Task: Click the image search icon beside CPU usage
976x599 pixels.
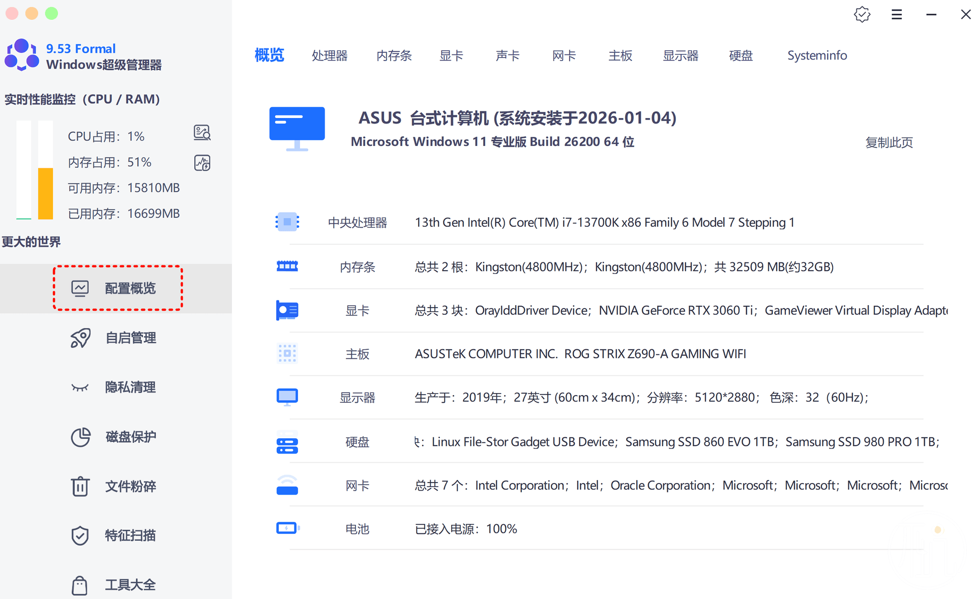Action: tap(202, 133)
